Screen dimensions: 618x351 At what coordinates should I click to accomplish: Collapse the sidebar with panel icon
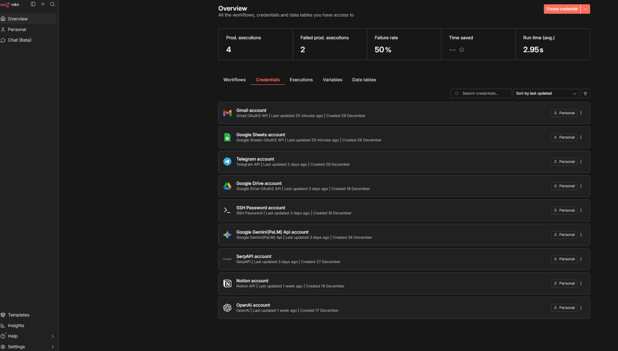click(33, 4)
